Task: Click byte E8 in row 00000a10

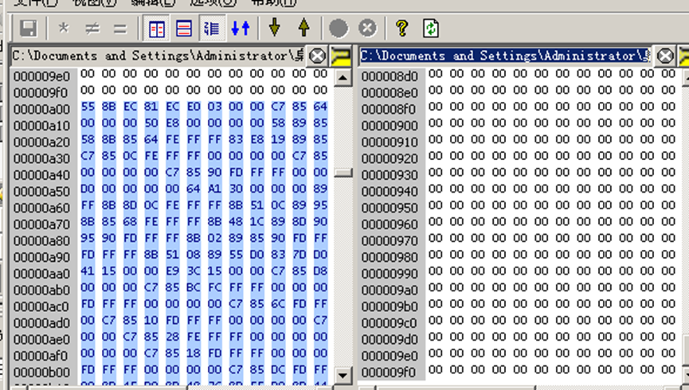Action: coord(172,123)
